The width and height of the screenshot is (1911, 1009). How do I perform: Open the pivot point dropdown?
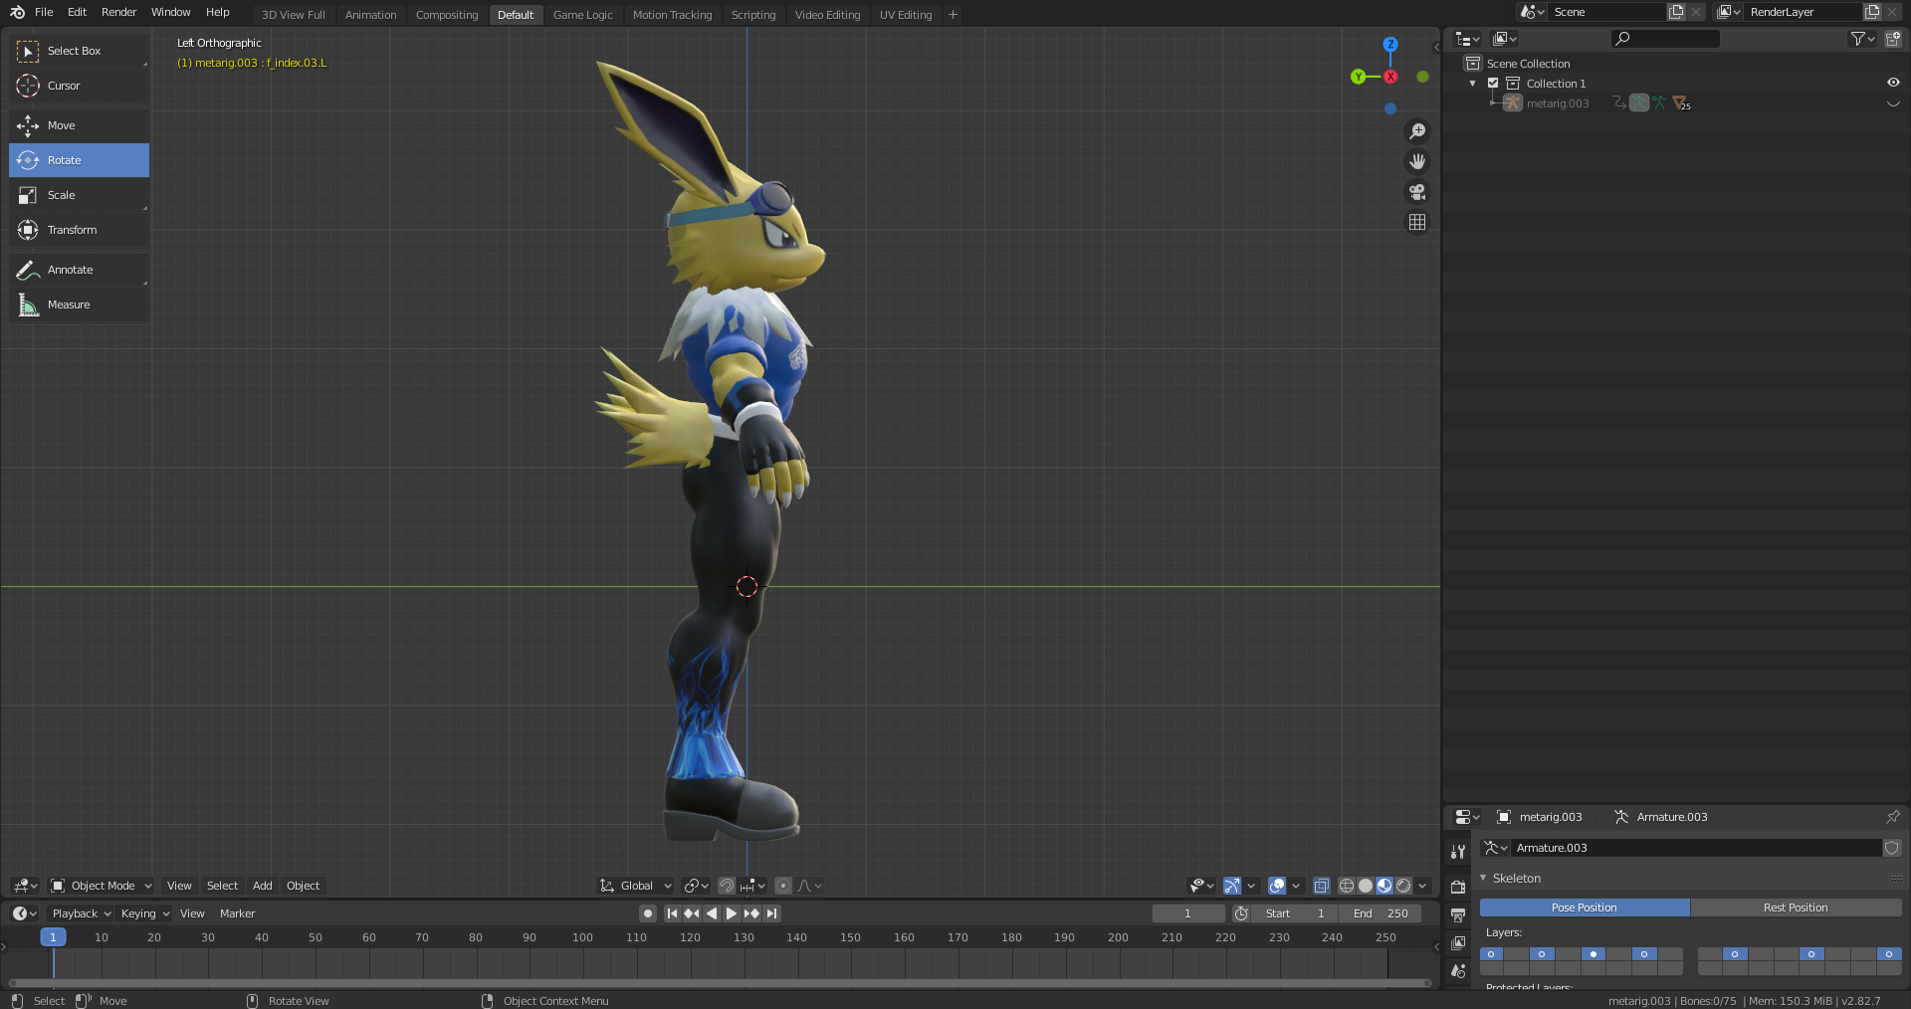point(697,886)
